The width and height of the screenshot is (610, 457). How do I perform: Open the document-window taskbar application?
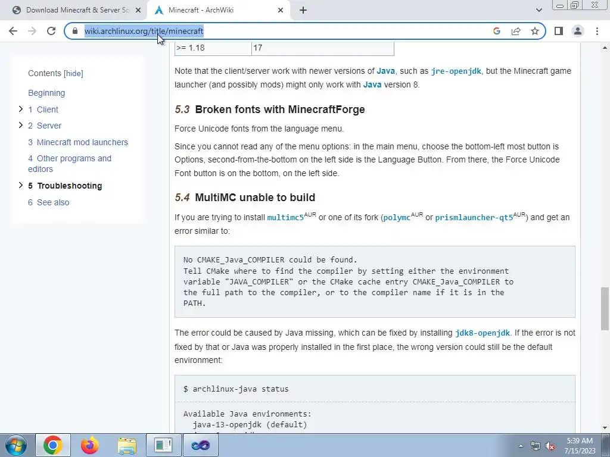click(x=163, y=445)
